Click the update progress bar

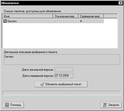(x=62, y=93)
